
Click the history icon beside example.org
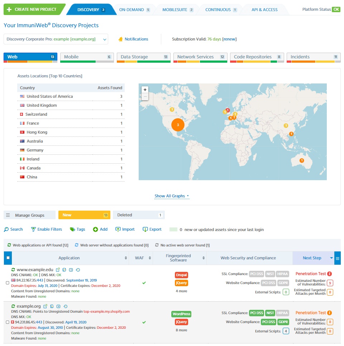[66, 307]
